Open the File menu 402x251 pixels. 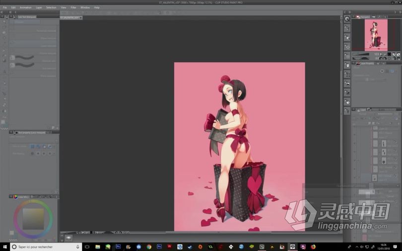(x=5, y=7)
